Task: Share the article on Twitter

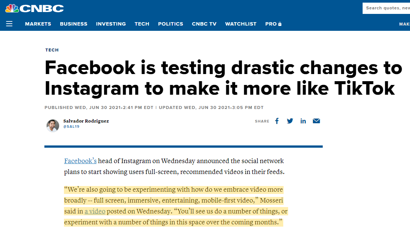Action: 290,121
